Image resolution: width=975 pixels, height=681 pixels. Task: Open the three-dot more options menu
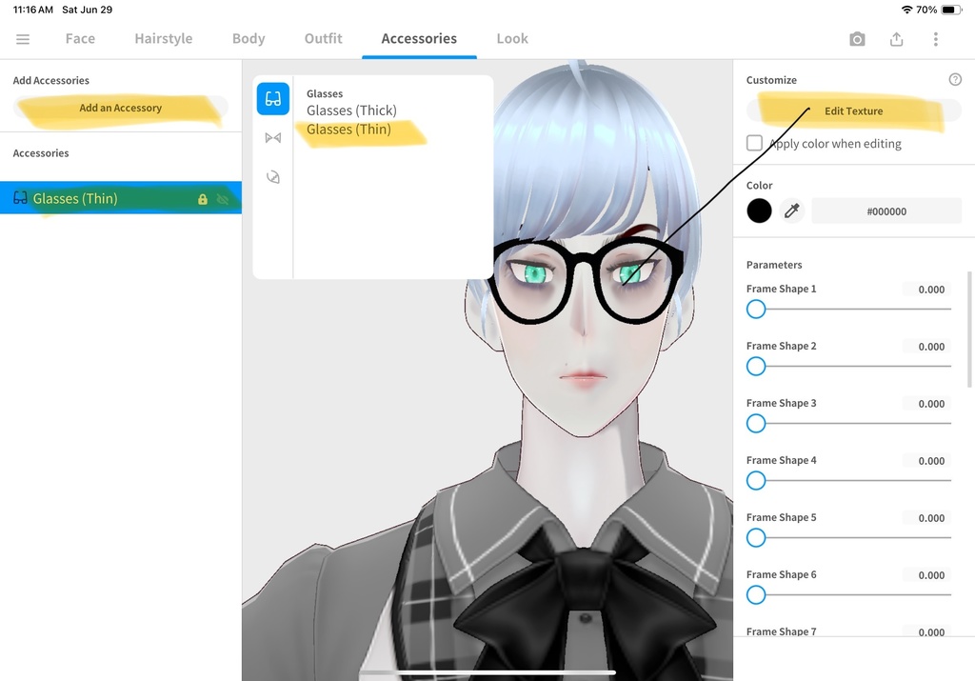(x=935, y=39)
